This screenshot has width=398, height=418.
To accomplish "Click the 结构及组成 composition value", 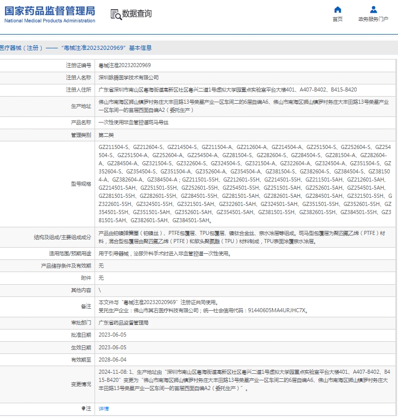I will (x=242, y=237).
